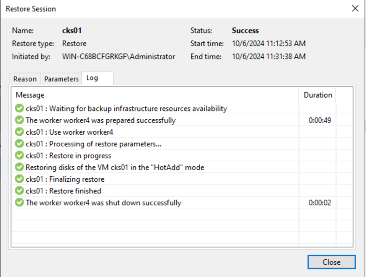The image size is (366, 277).
Task: Click the Message column header
Action: point(30,95)
